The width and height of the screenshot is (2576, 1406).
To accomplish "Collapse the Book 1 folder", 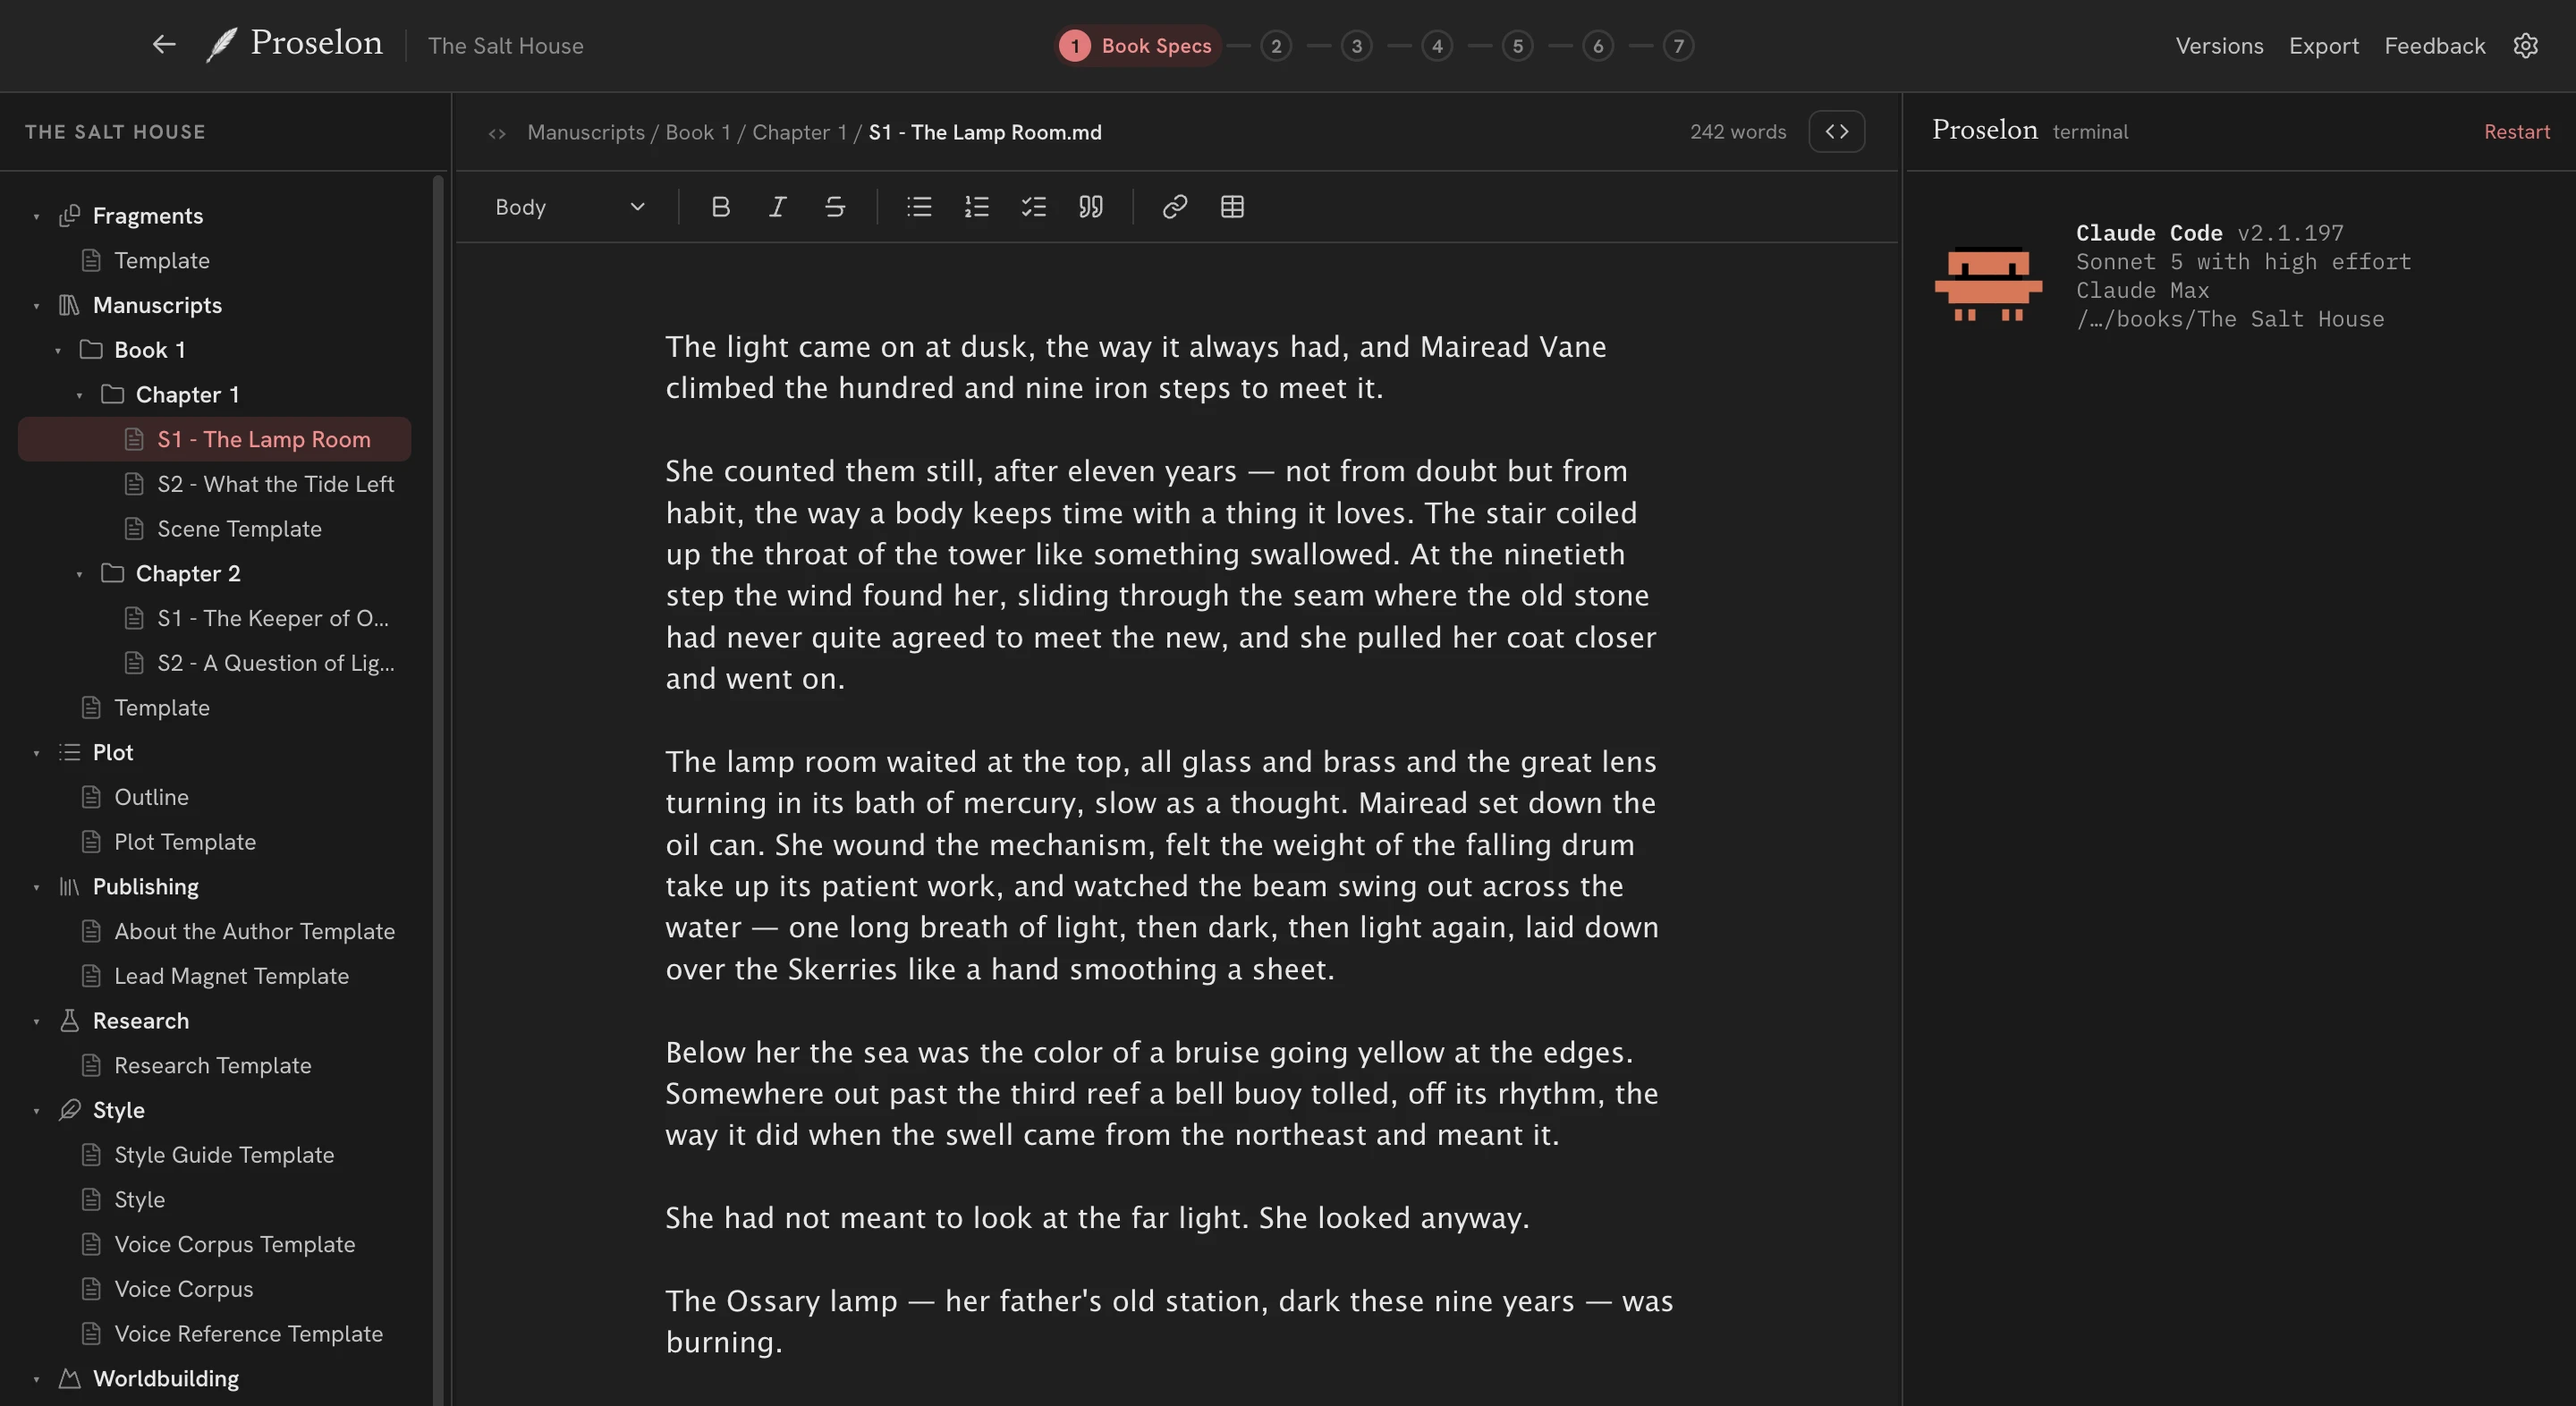I will 58,350.
